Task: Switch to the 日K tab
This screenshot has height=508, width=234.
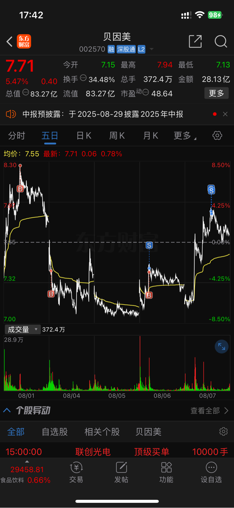Action: coord(84,135)
